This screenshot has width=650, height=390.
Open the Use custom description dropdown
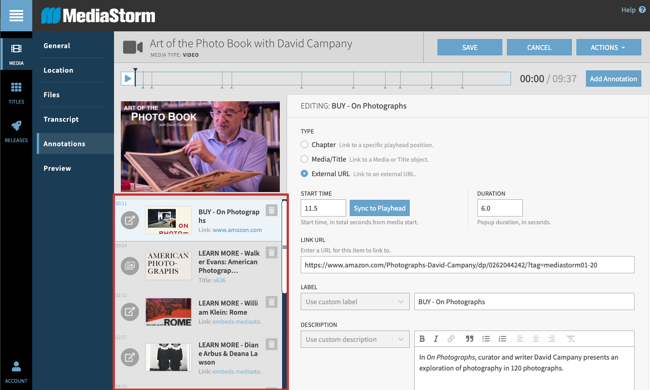click(355, 339)
